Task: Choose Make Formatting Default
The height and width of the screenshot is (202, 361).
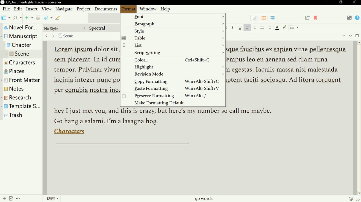Action: (x=173, y=103)
